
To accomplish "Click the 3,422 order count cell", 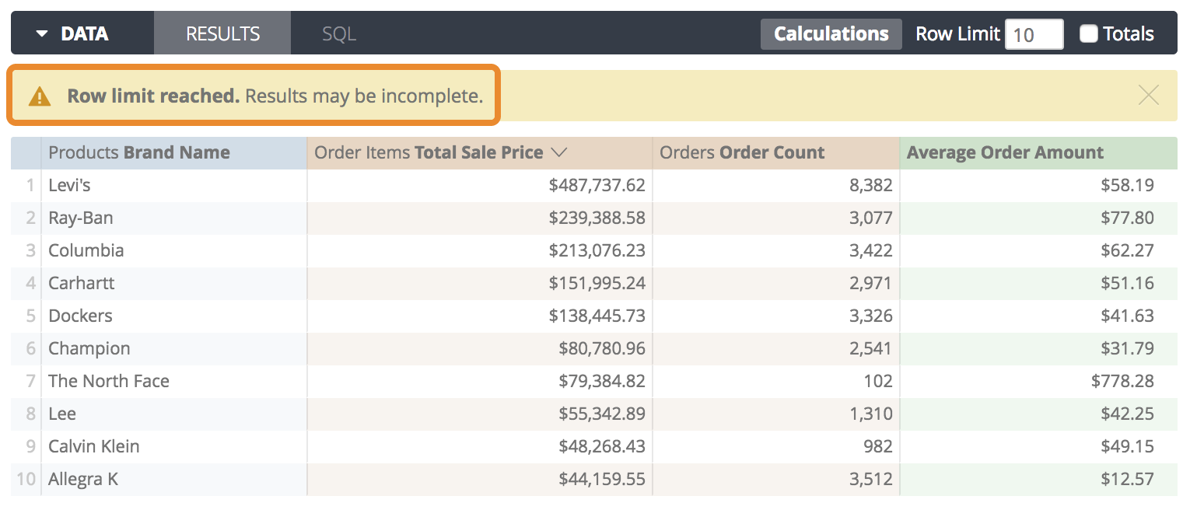I will (775, 250).
